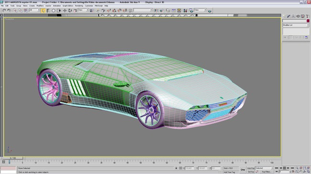Change the selection region shape (circular) tool

point(54,10)
